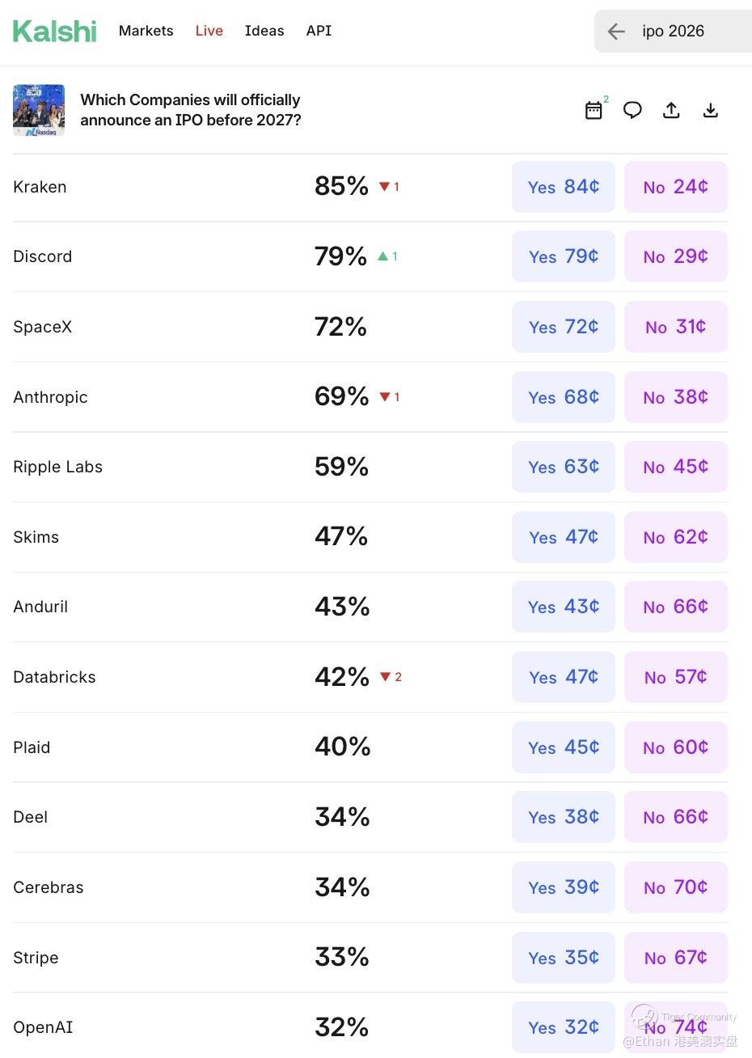
Task: Click the download icon
Action: click(710, 110)
